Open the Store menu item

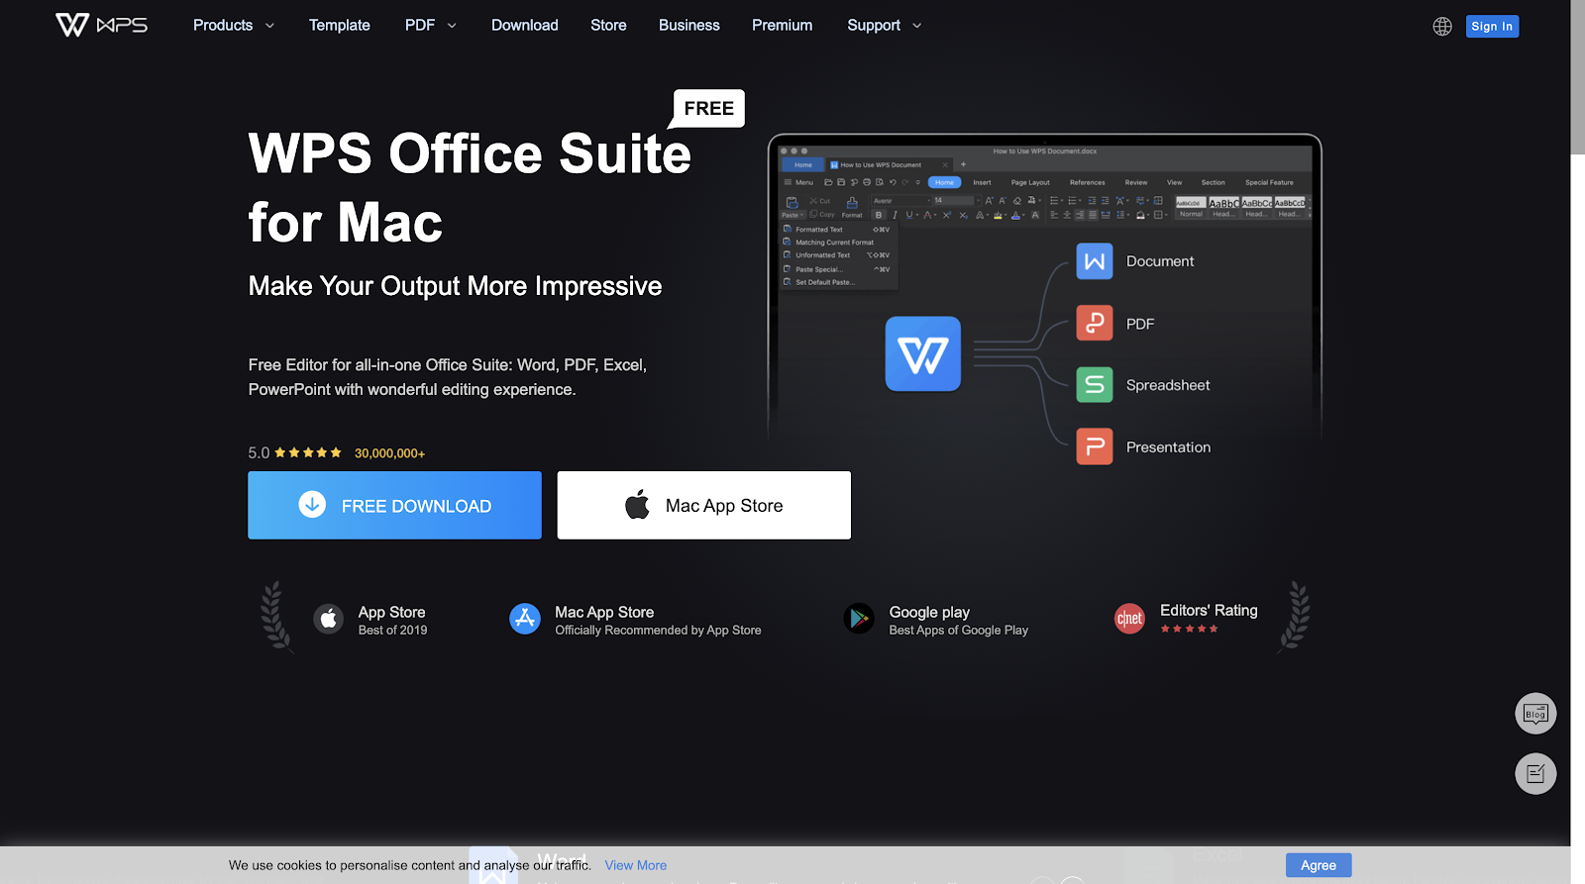pyautogui.click(x=608, y=25)
